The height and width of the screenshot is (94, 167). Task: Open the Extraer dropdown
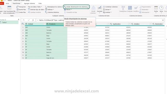[107, 9]
